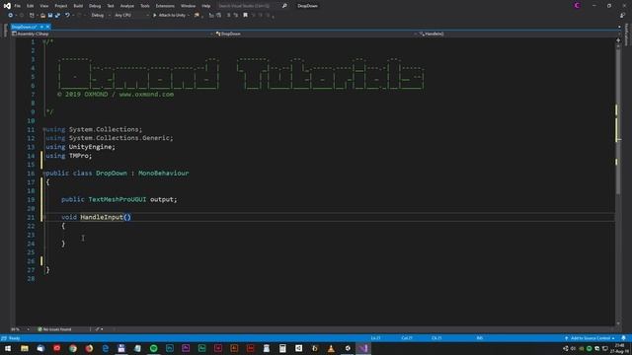
Task: Collapse the using directives at line 11
Action: (x=44, y=129)
